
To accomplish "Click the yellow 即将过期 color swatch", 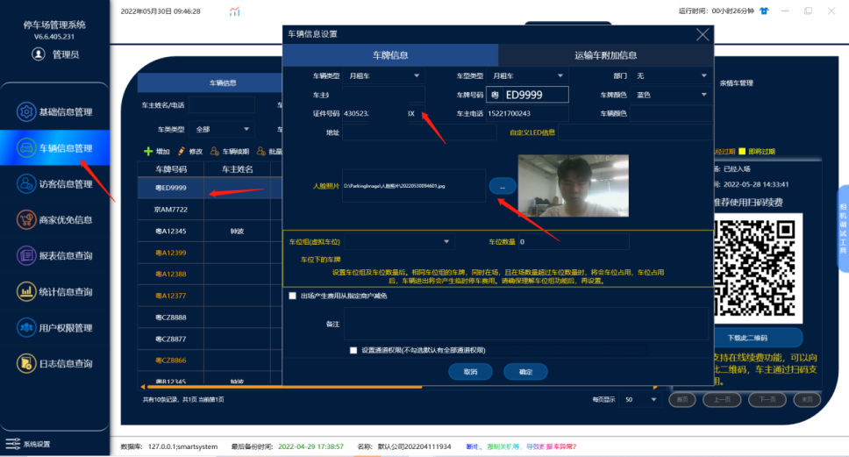I will pos(742,151).
